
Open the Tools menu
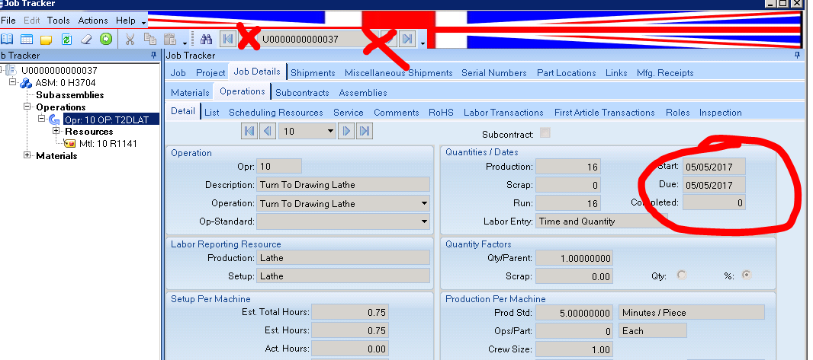pos(59,21)
